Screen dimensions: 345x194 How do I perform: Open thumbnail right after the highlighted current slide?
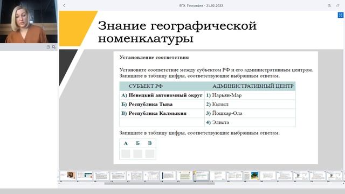(x=218, y=176)
